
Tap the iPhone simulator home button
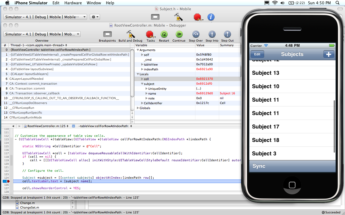(x=292, y=185)
